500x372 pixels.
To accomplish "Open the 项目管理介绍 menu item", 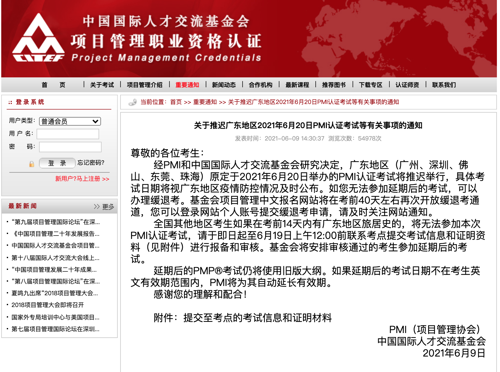I will pos(145,85).
